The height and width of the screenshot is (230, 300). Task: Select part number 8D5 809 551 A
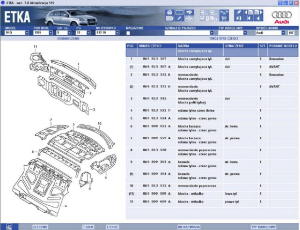(x=157, y=126)
